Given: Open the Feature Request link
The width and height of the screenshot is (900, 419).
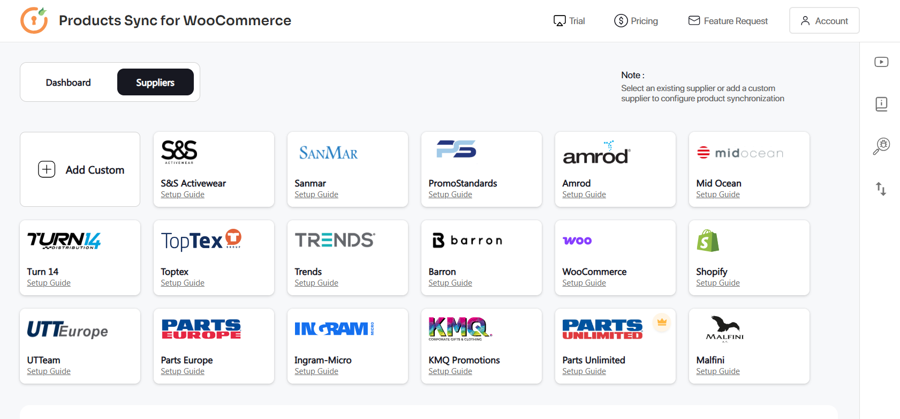Looking at the screenshot, I should coord(728,21).
